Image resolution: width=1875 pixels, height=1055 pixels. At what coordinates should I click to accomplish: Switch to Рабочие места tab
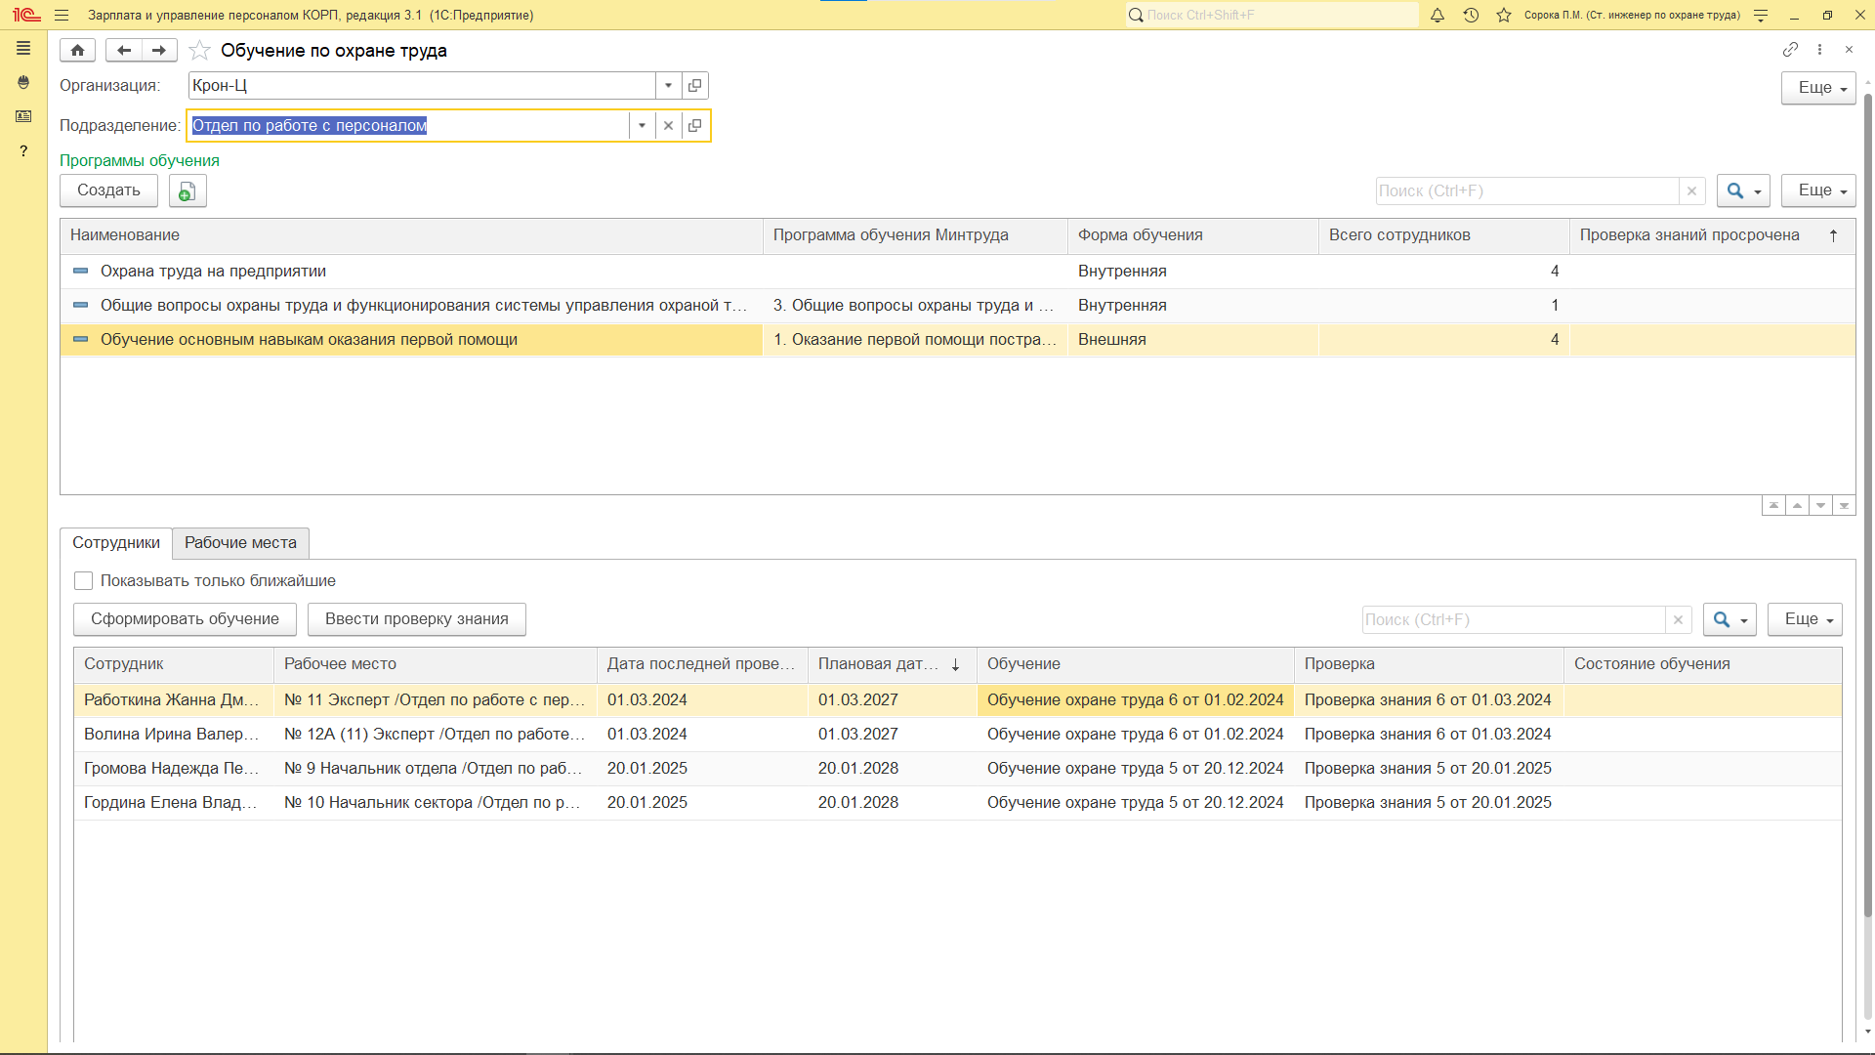pos(240,543)
